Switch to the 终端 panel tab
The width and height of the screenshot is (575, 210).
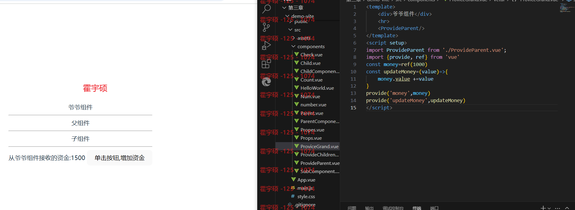coord(417,208)
